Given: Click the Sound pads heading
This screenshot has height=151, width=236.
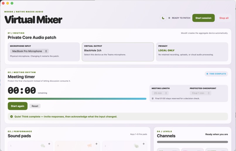Looking at the screenshot, I should pos(19,136).
